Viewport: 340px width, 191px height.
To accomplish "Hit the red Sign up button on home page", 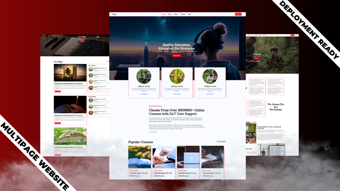I will coord(238,14).
